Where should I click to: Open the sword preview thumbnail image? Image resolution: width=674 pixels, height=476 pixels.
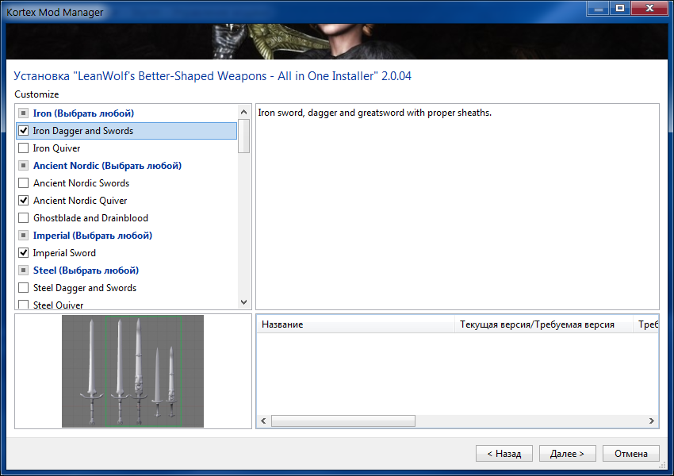133,371
